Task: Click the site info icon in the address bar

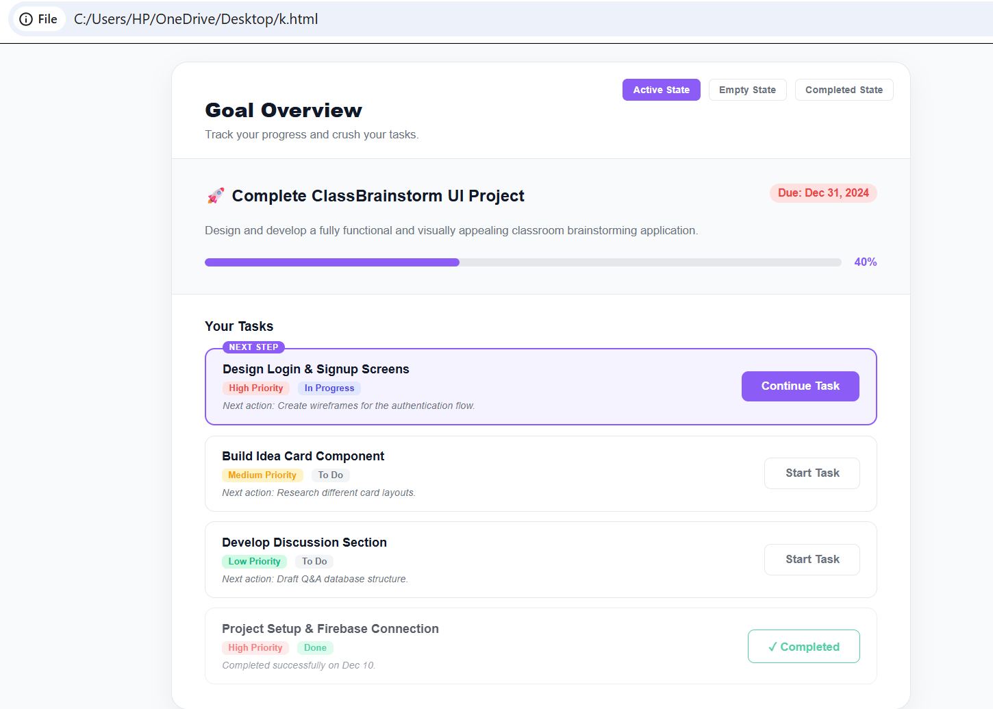Action: coord(26,19)
